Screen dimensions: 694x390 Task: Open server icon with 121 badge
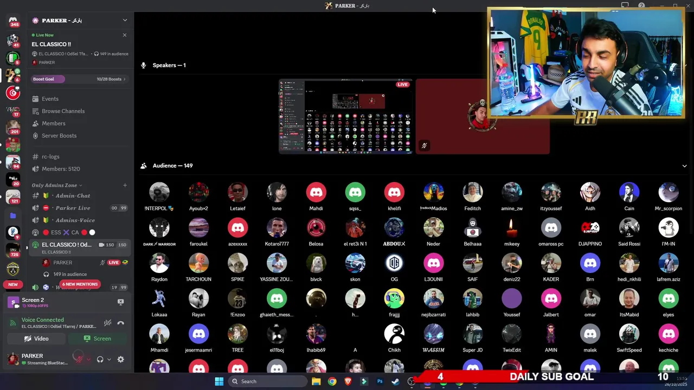point(13,197)
